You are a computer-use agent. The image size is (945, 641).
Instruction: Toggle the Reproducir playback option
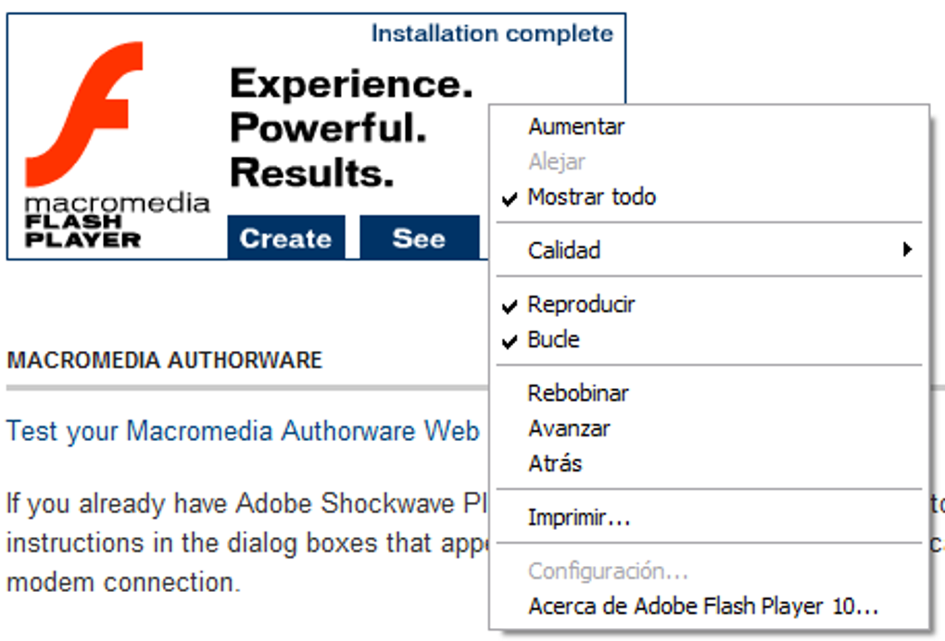tap(581, 305)
